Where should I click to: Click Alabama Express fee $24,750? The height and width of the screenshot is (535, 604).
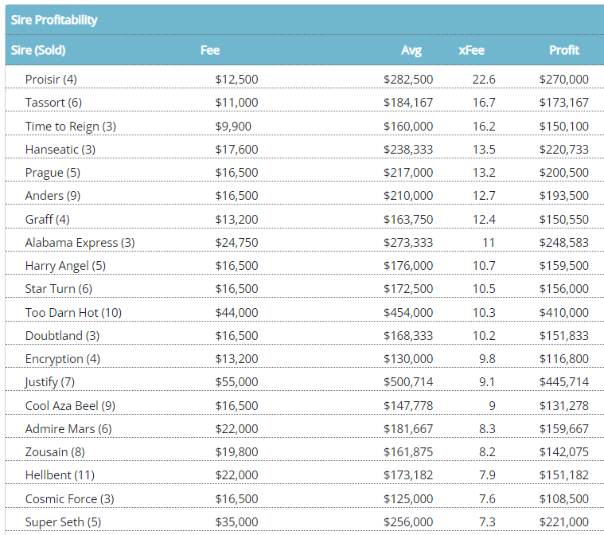point(236,243)
